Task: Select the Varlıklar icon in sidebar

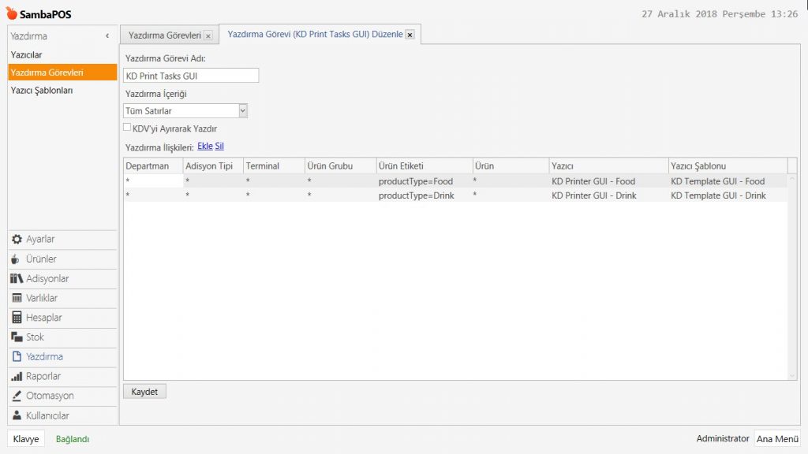Action: point(17,298)
